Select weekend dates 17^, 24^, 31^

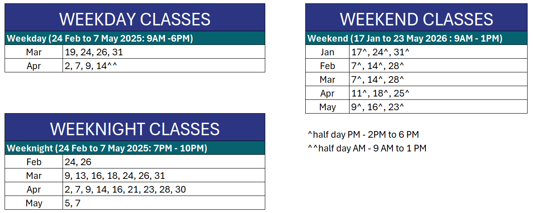point(380,52)
